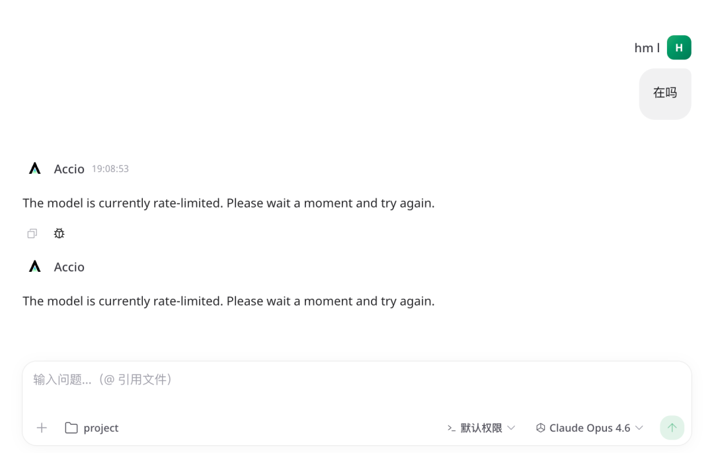
Task: Click the chevron next to the model name
Action: click(639, 428)
